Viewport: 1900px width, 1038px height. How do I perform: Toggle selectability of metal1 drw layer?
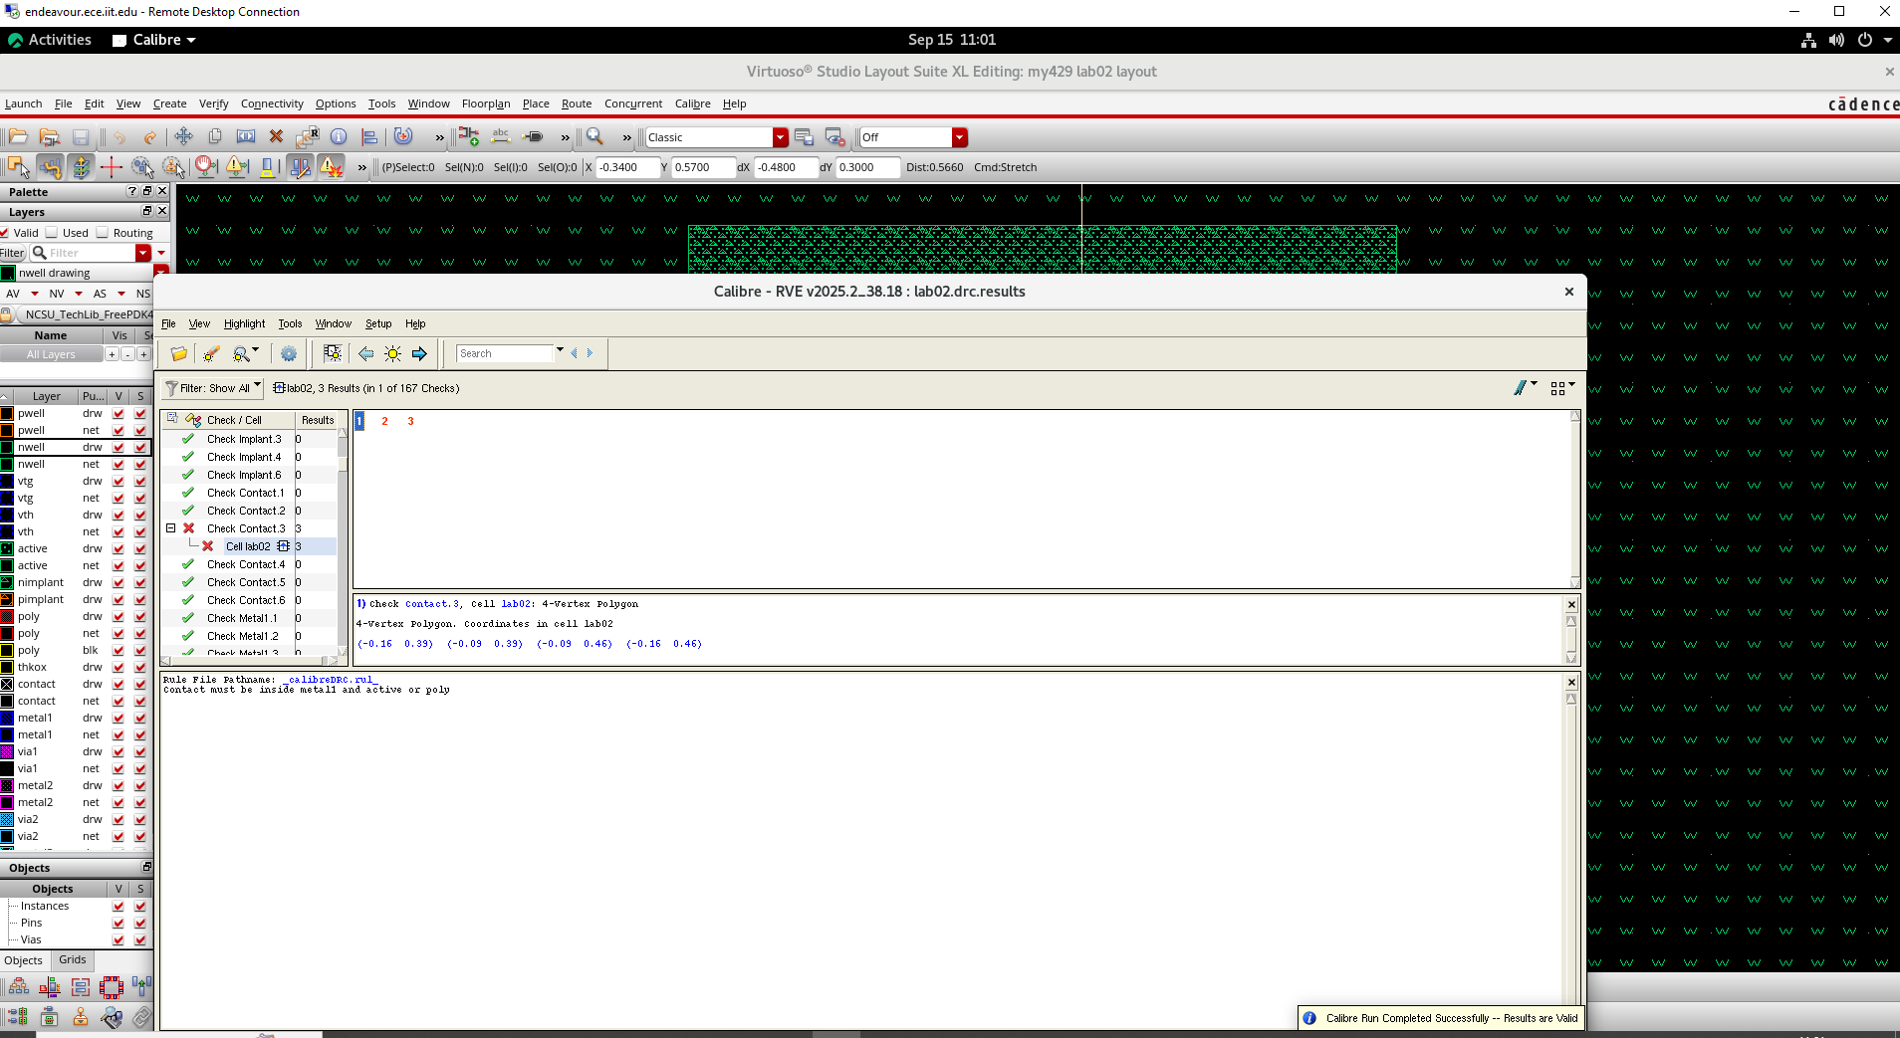click(x=140, y=719)
